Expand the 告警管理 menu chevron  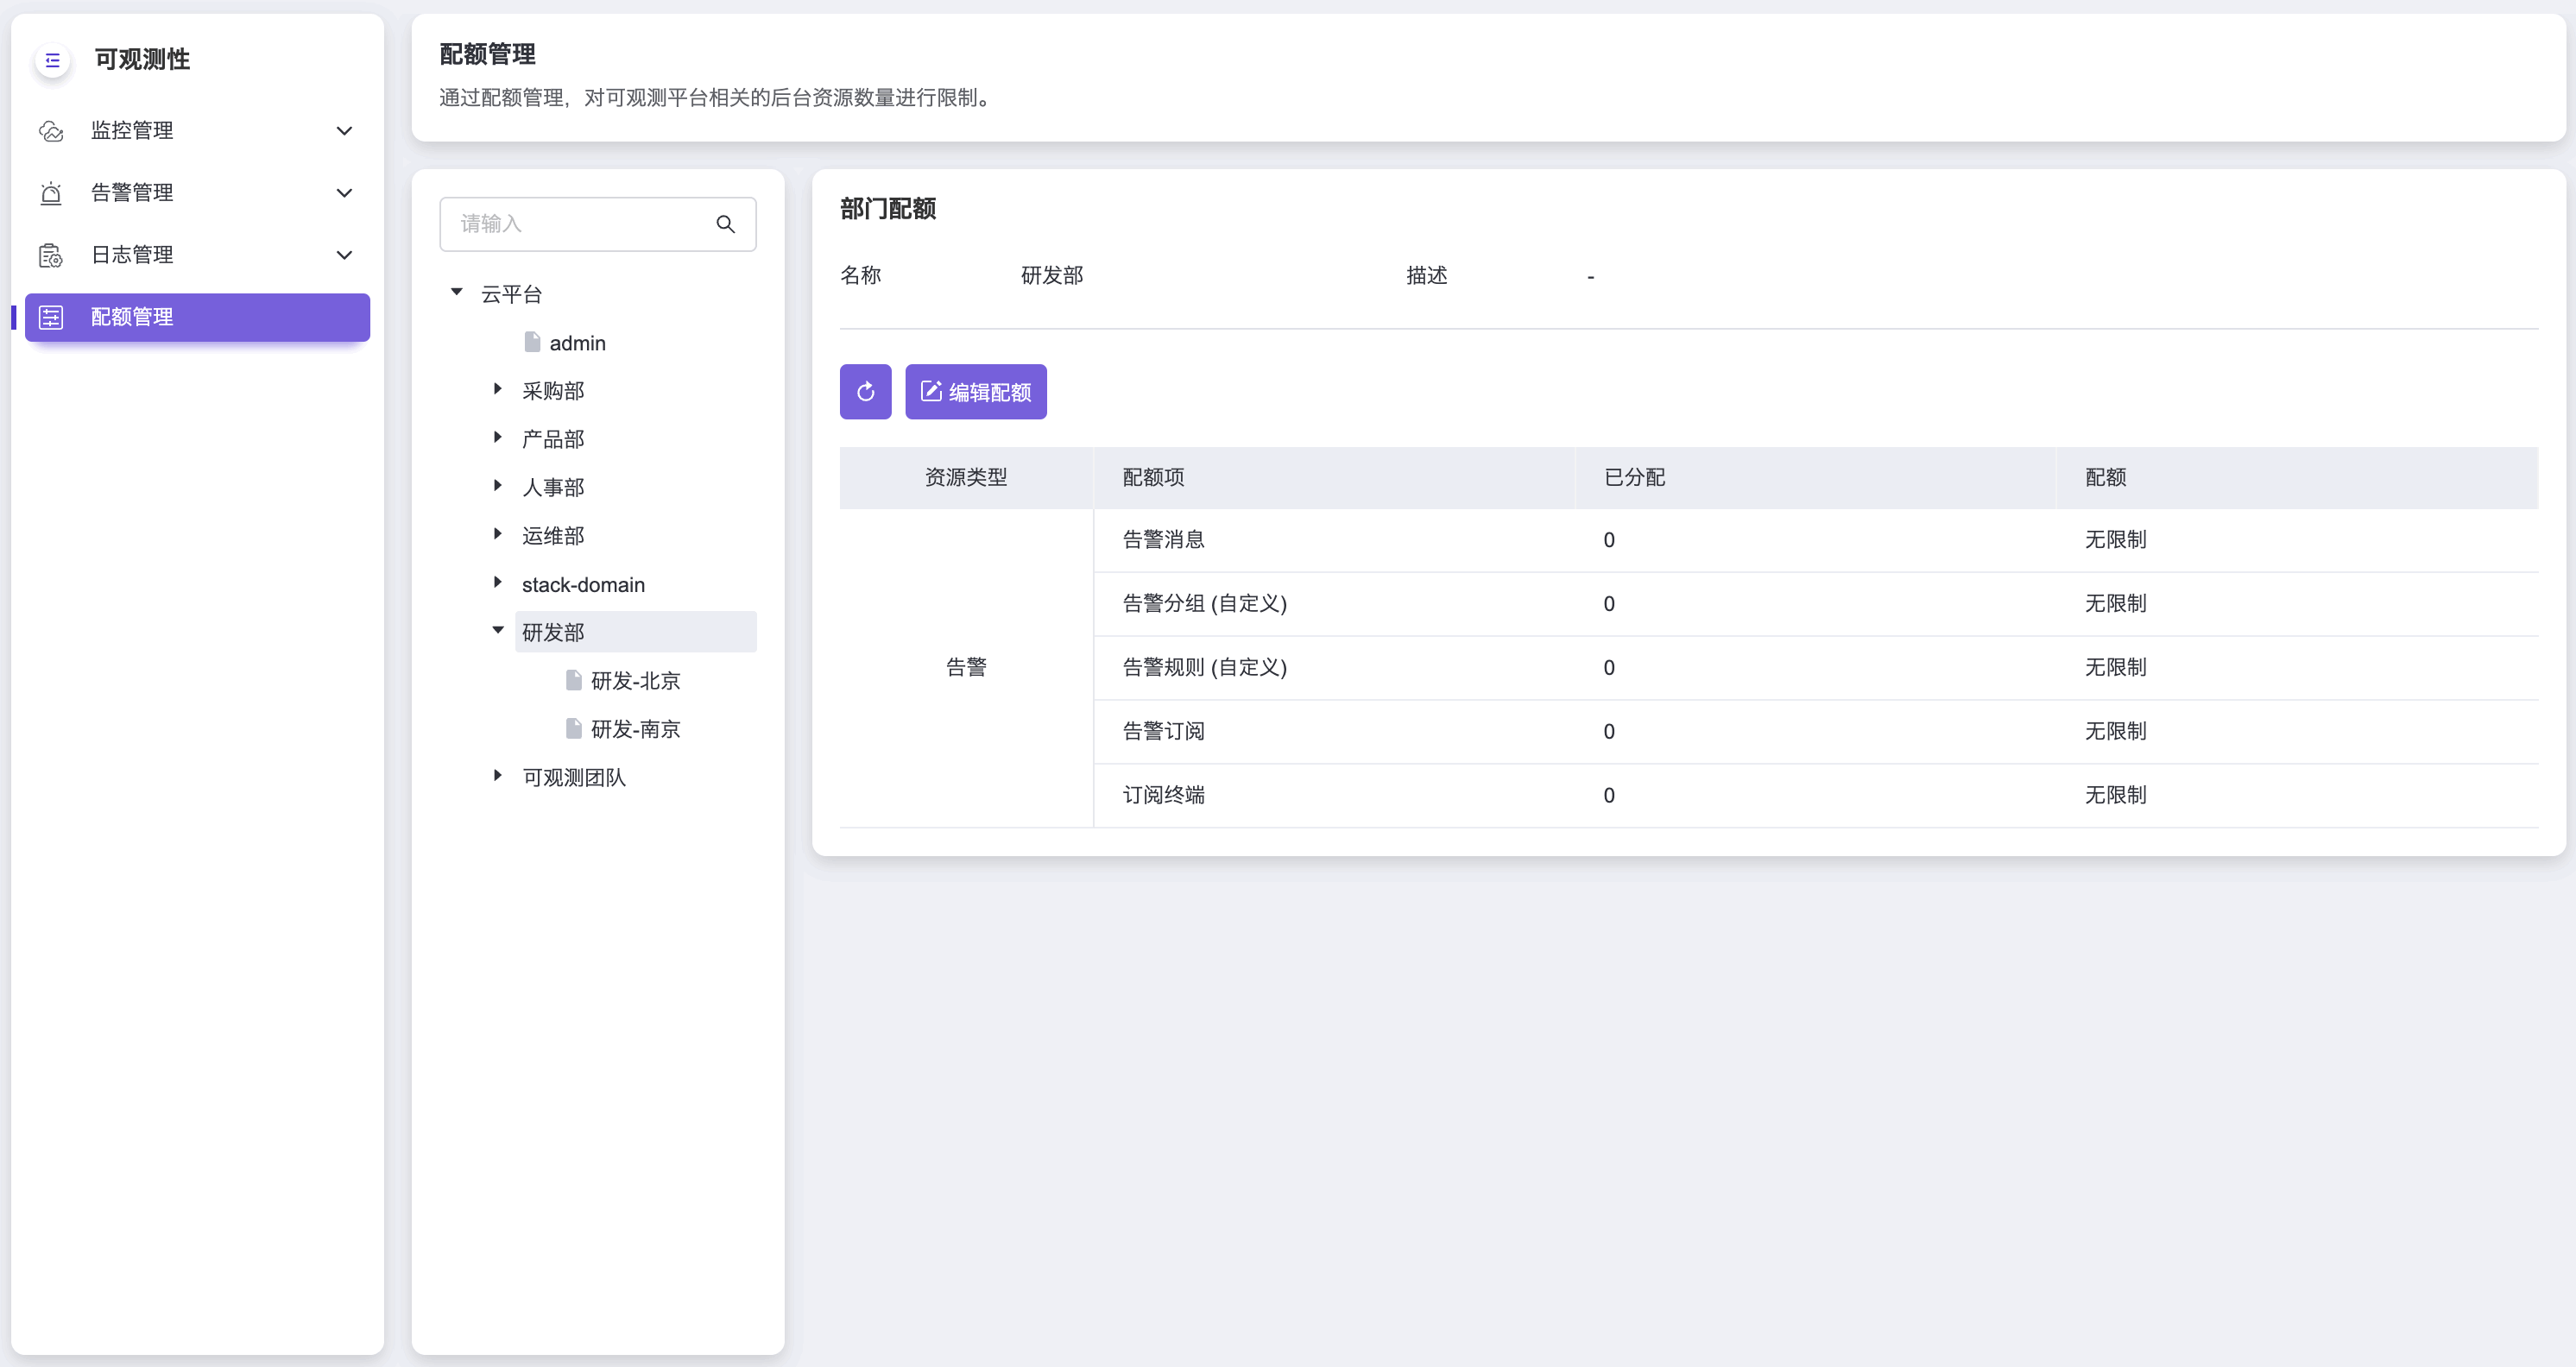(344, 193)
